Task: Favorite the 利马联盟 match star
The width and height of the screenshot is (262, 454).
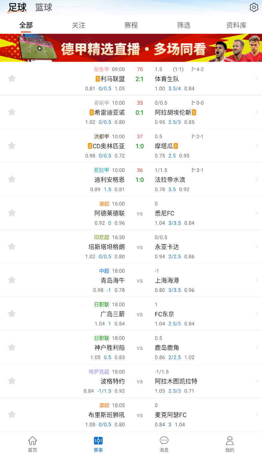Action: [12, 79]
